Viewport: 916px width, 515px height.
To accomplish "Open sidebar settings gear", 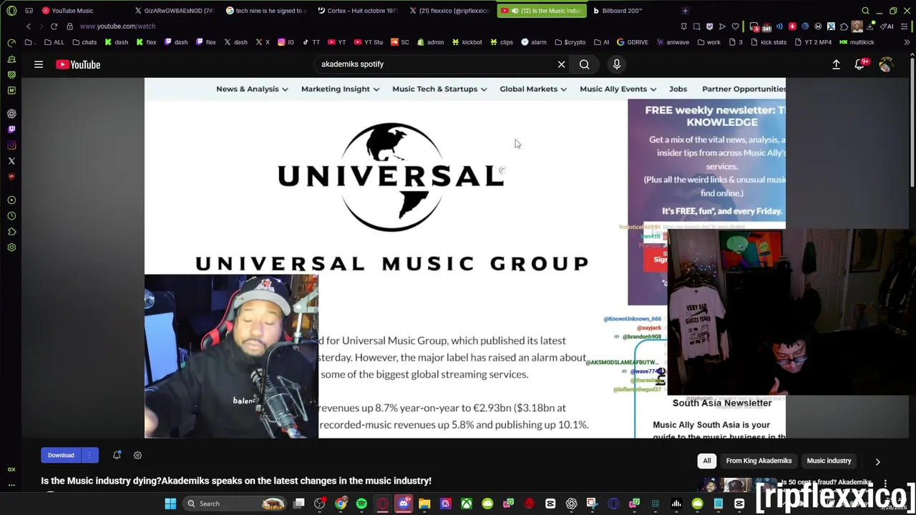I will [11, 247].
